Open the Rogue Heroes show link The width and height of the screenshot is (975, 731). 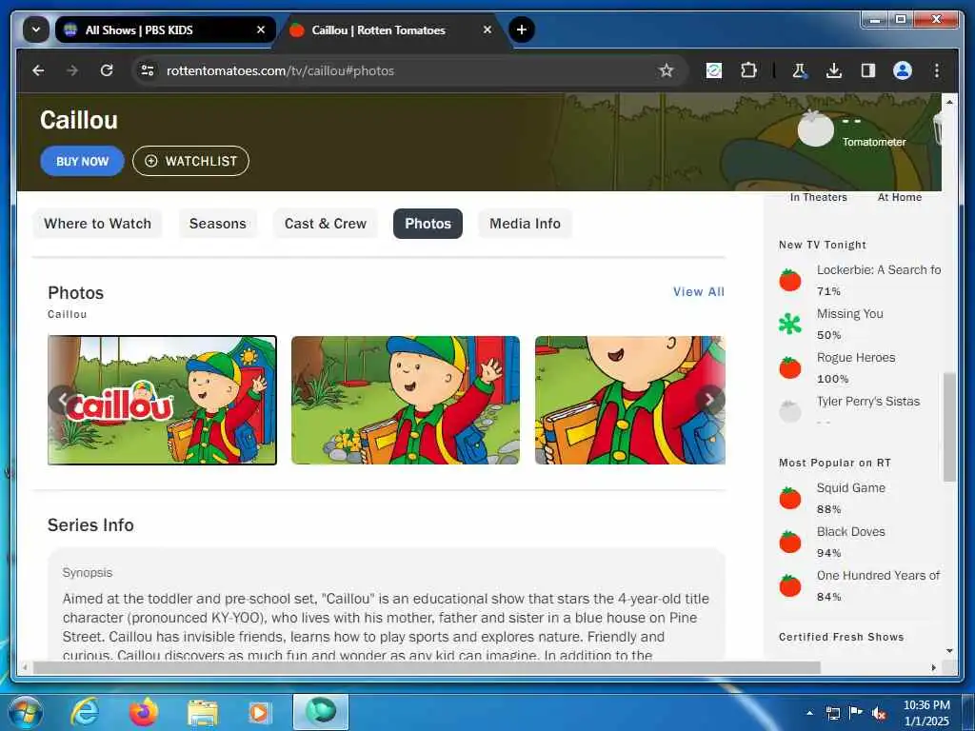tap(856, 358)
